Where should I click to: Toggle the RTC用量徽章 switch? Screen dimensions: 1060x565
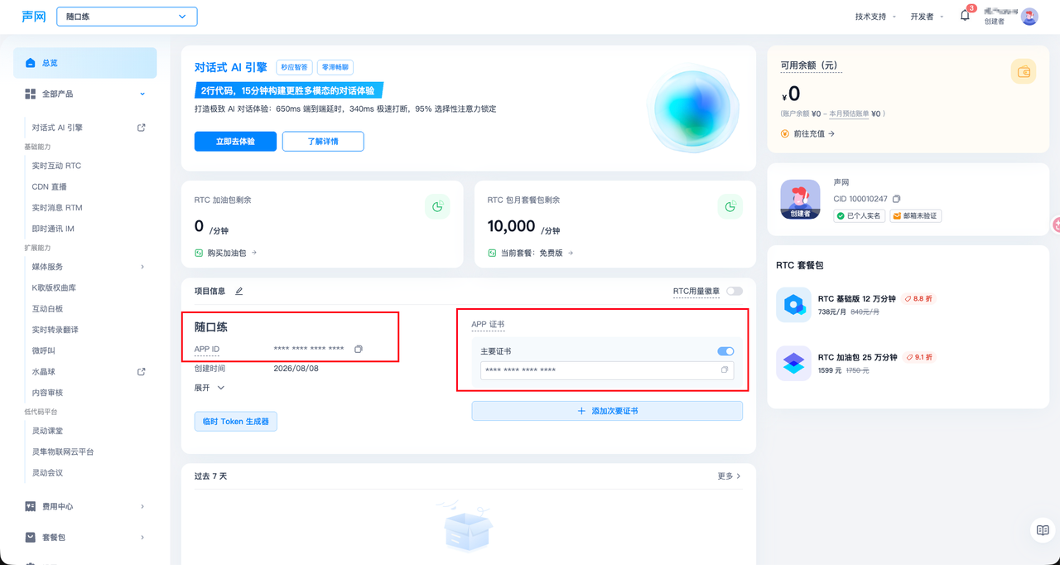[735, 292]
